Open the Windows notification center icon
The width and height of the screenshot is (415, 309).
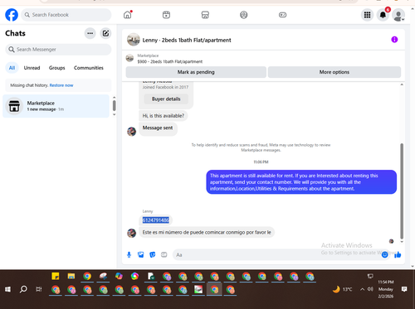pos(404,289)
